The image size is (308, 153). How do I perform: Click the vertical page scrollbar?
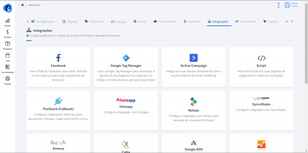click(306, 43)
